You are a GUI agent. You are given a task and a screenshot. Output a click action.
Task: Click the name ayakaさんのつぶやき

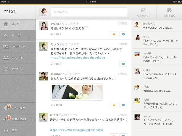point(65,24)
